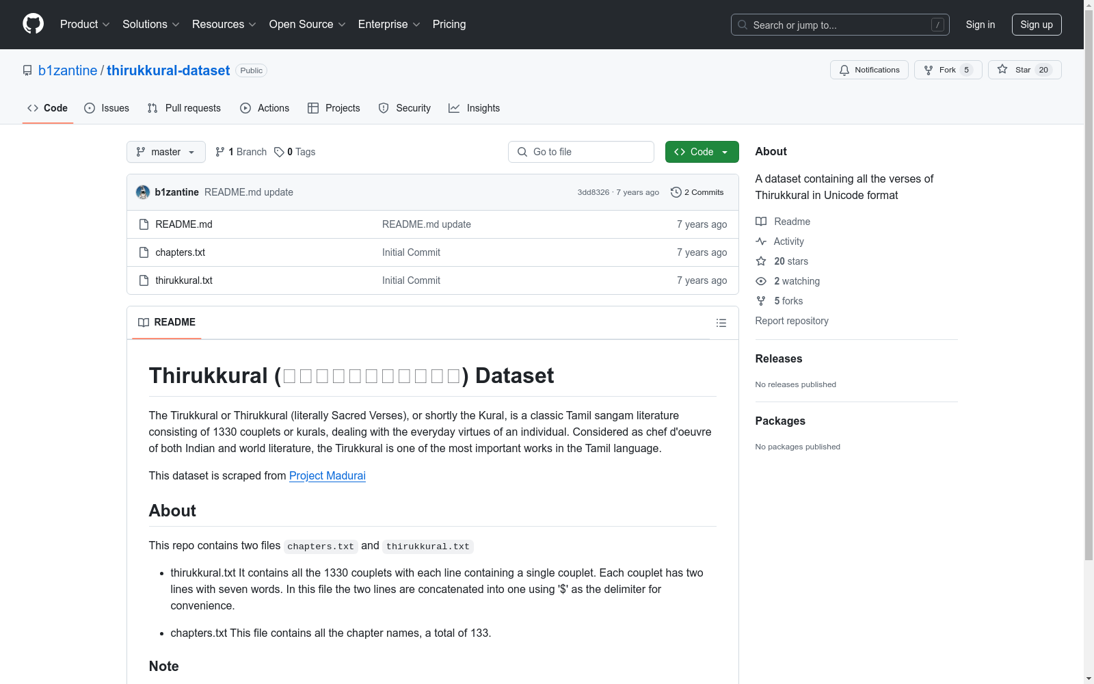The image size is (1094, 684).
Task: Open the Insights tab
Action: tap(475, 108)
